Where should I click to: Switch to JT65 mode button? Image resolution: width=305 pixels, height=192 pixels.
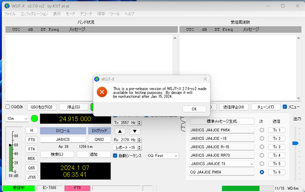[31, 177]
